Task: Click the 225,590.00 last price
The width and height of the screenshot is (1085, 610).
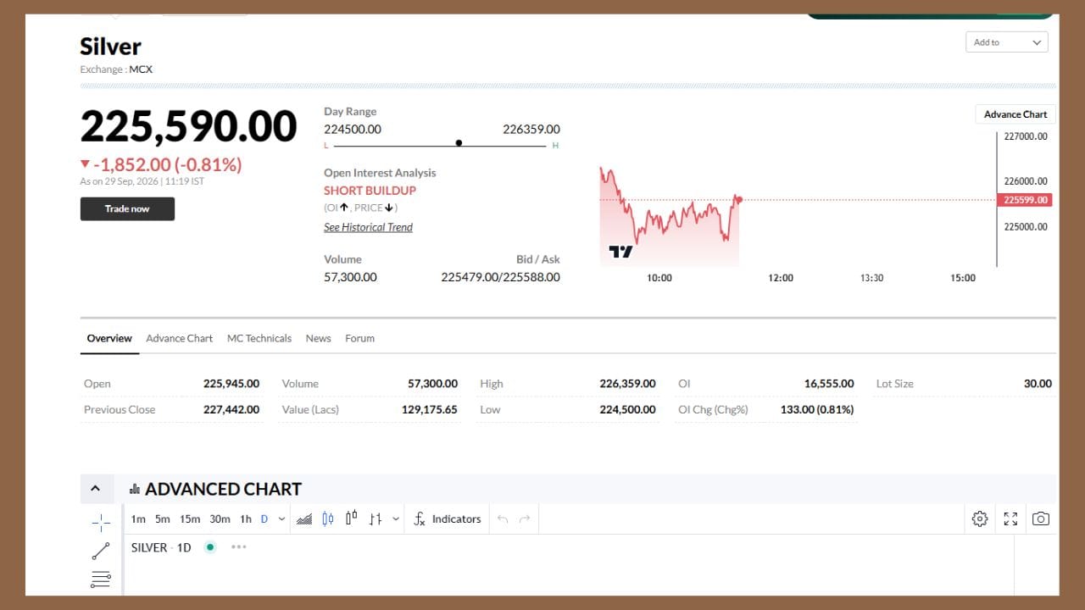Action: 188,127
